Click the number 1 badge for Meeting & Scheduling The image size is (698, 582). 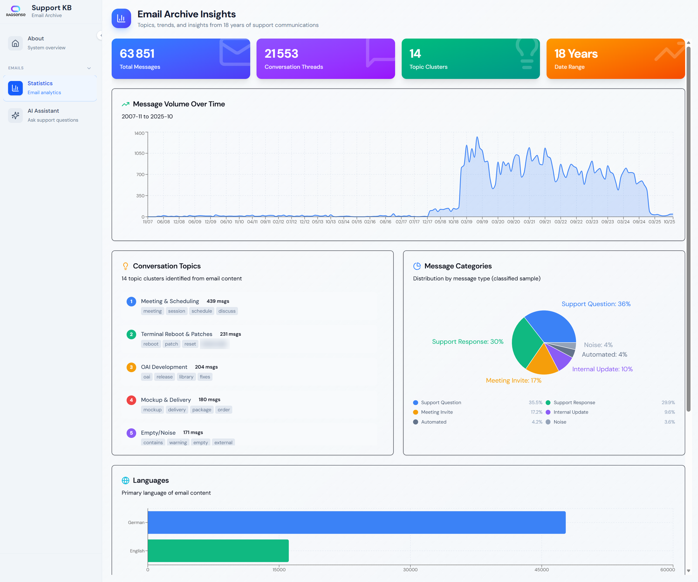(x=131, y=301)
